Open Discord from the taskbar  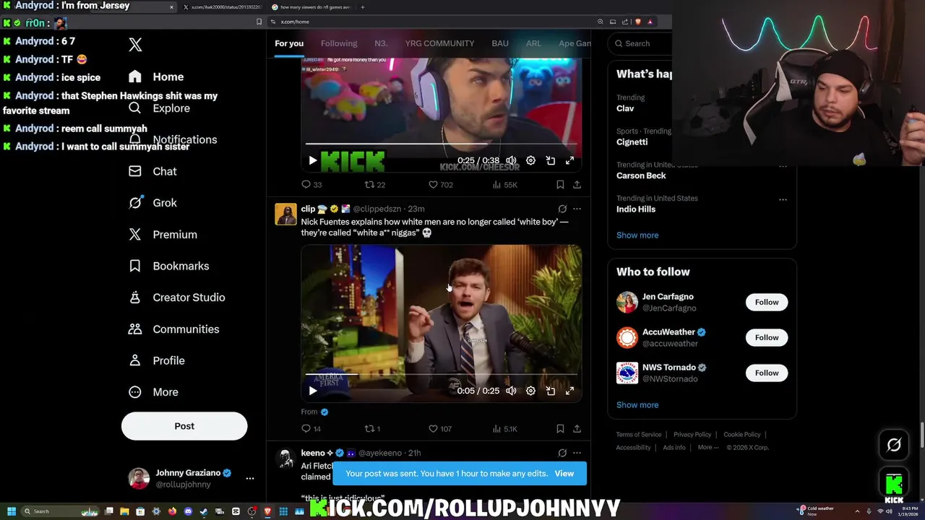click(188, 511)
